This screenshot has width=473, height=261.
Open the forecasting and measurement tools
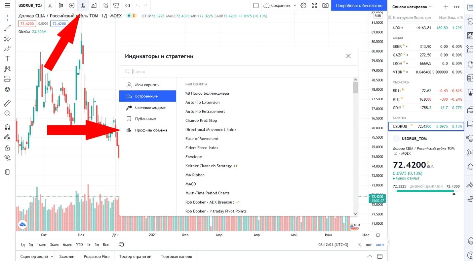(7, 79)
